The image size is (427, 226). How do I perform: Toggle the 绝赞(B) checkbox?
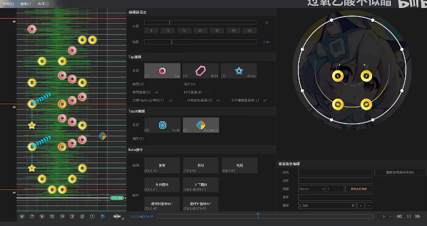[150, 84]
